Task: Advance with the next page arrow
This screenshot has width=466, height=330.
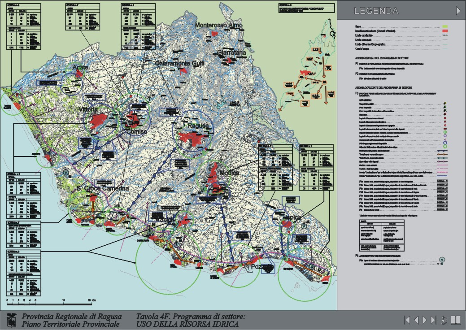Action: click(x=425, y=320)
